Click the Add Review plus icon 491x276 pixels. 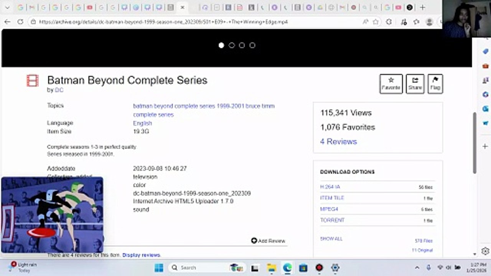pyautogui.click(x=254, y=241)
